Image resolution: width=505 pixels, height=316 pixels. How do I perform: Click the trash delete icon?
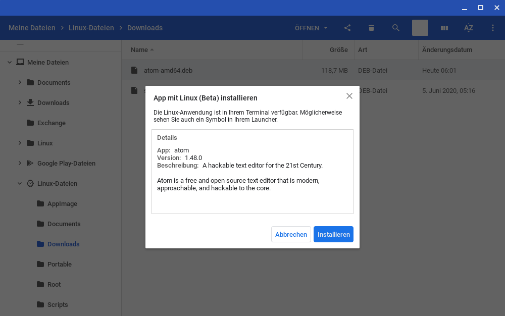372,28
